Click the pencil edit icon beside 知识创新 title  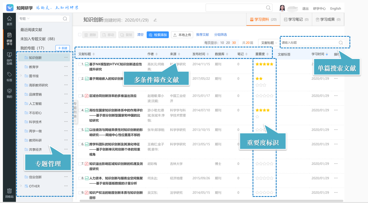(x=155, y=20)
